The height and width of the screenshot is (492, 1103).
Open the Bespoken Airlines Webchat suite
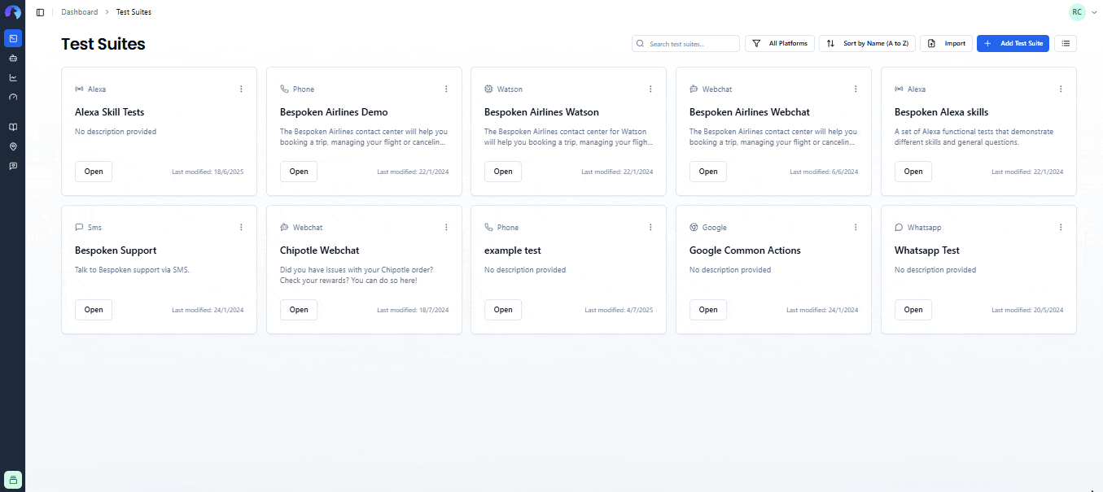(x=708, y=172)
